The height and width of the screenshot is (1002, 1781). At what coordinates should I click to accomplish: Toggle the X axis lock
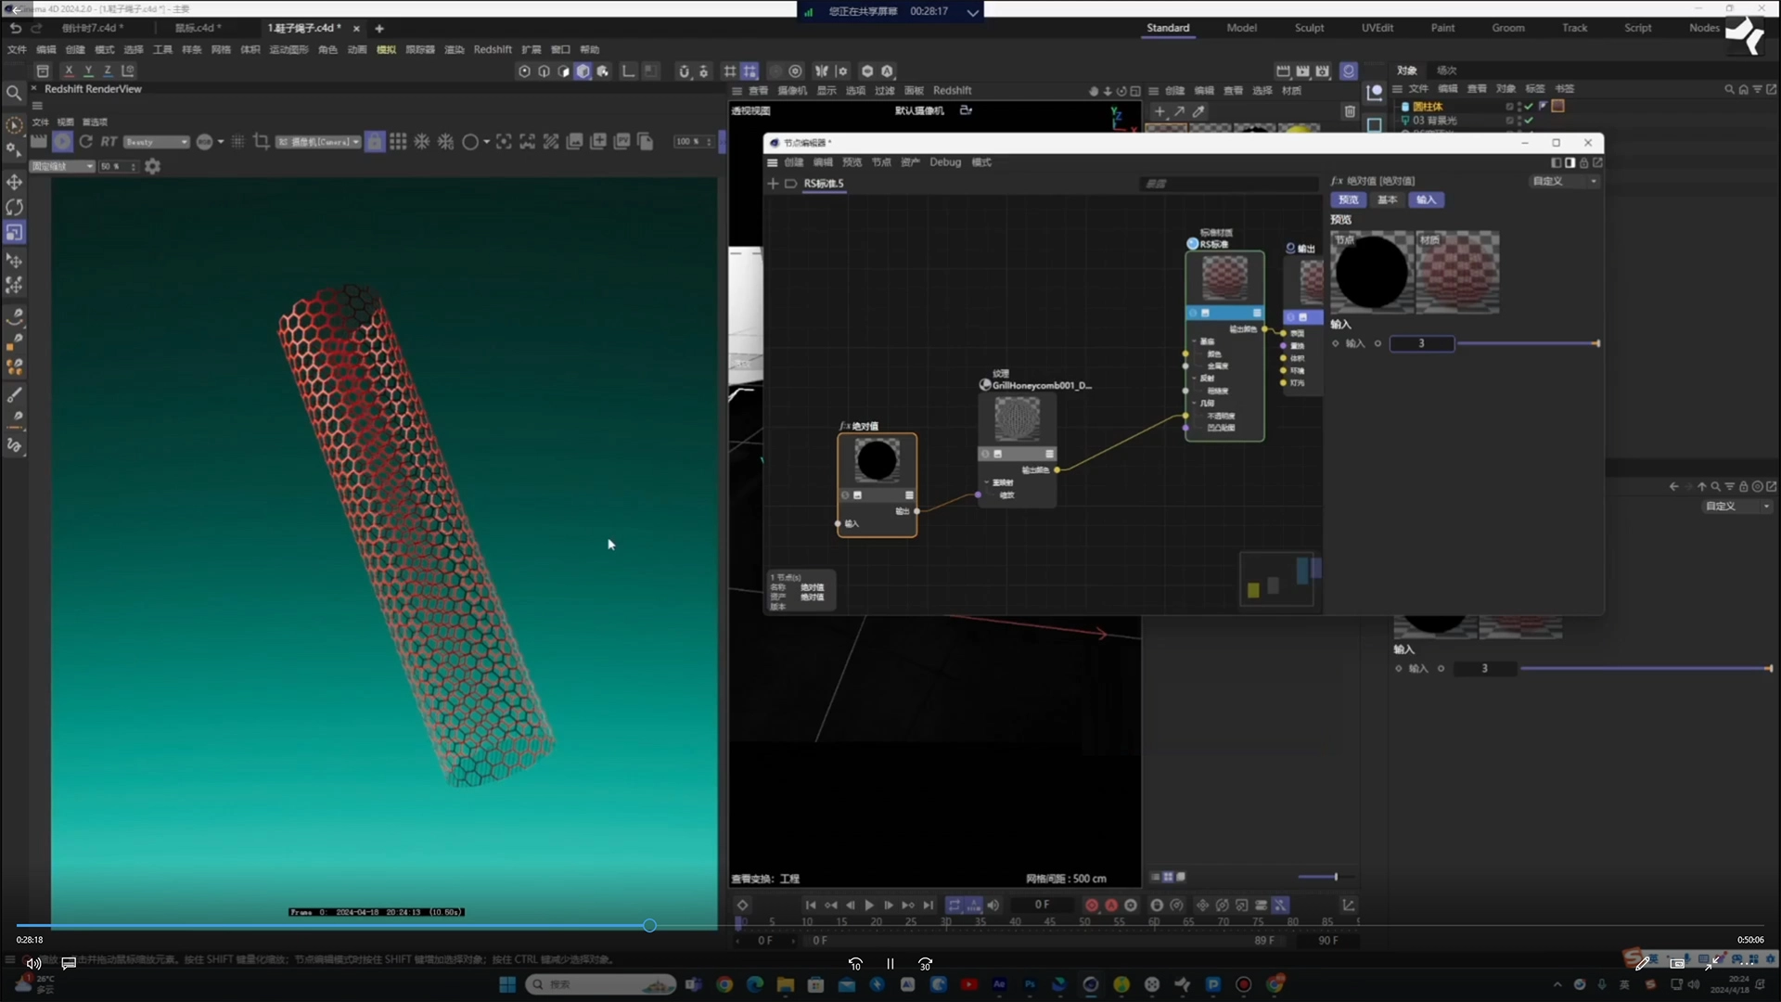pyautogui.click(x=69, y=71)
